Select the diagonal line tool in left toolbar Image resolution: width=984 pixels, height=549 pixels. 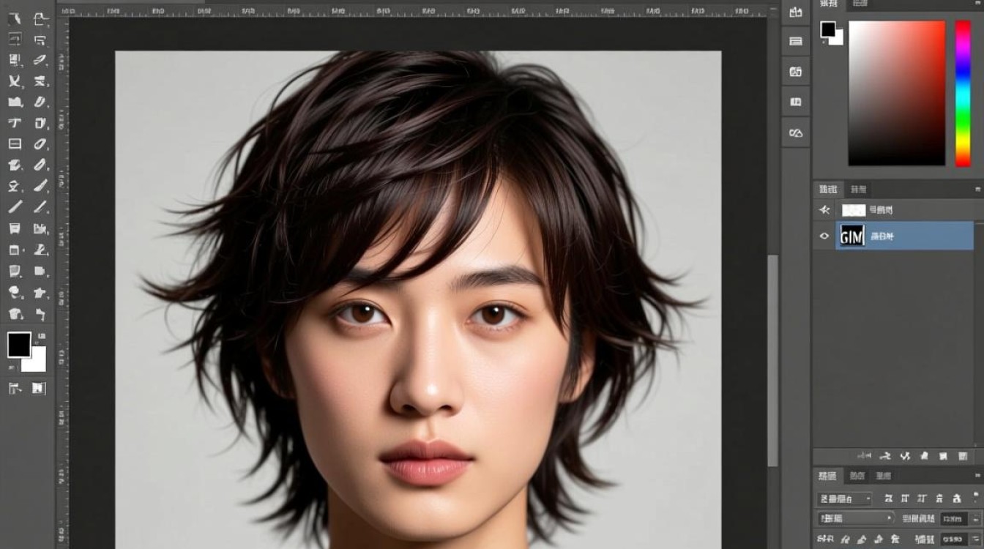point(15,207)
